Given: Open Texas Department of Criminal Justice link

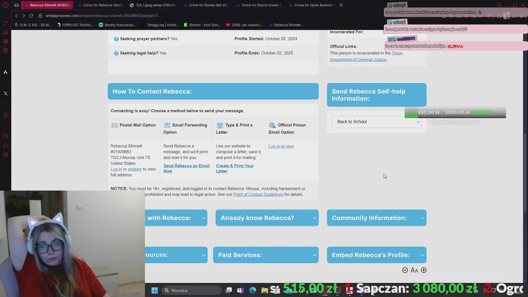Looking at the screenshot, I should [x=366, y=57].
